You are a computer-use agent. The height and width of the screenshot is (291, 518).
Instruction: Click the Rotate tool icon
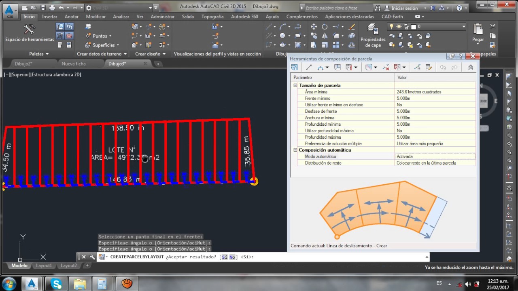pyautogui.click(x=325, y=27)
